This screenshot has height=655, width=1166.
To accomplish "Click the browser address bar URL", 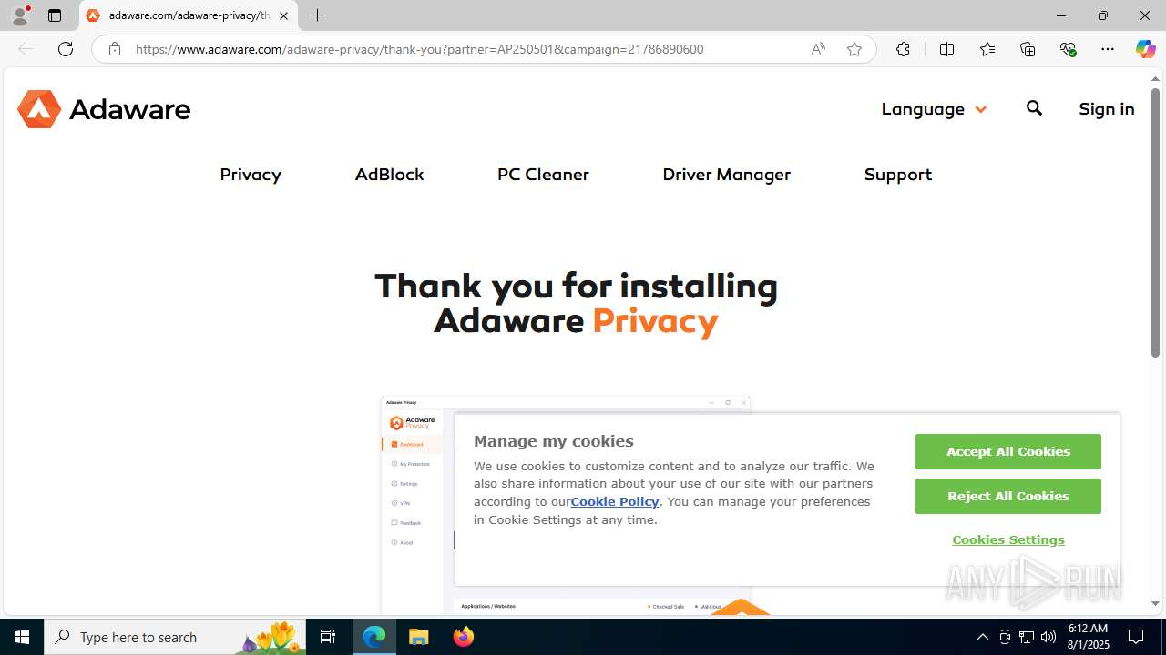I will click(x=419, y=49).
